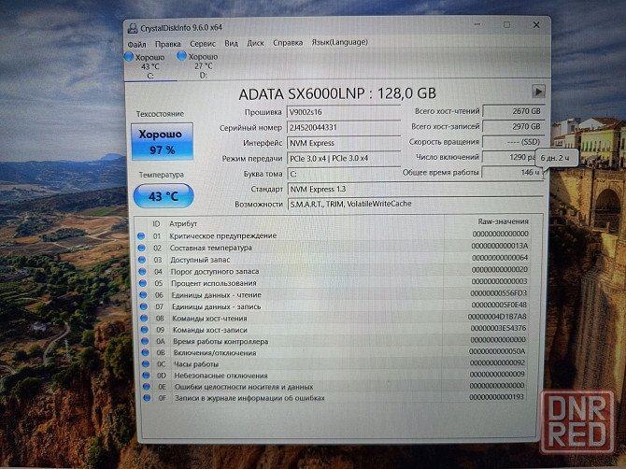This screenshot has height=469, width=626.
Task: Click the Интерфейс field NVM Express
Action: coord(343,143)
